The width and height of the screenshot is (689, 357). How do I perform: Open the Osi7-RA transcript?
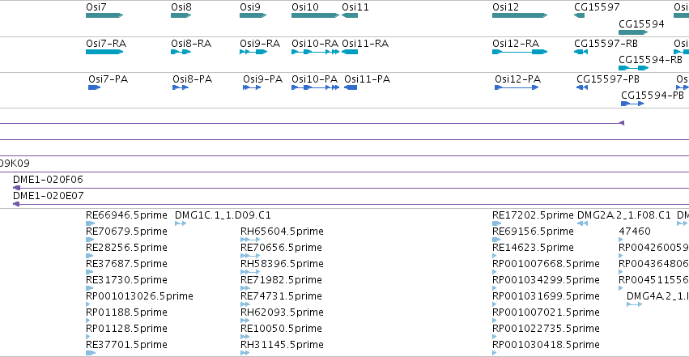pos(104,52)
